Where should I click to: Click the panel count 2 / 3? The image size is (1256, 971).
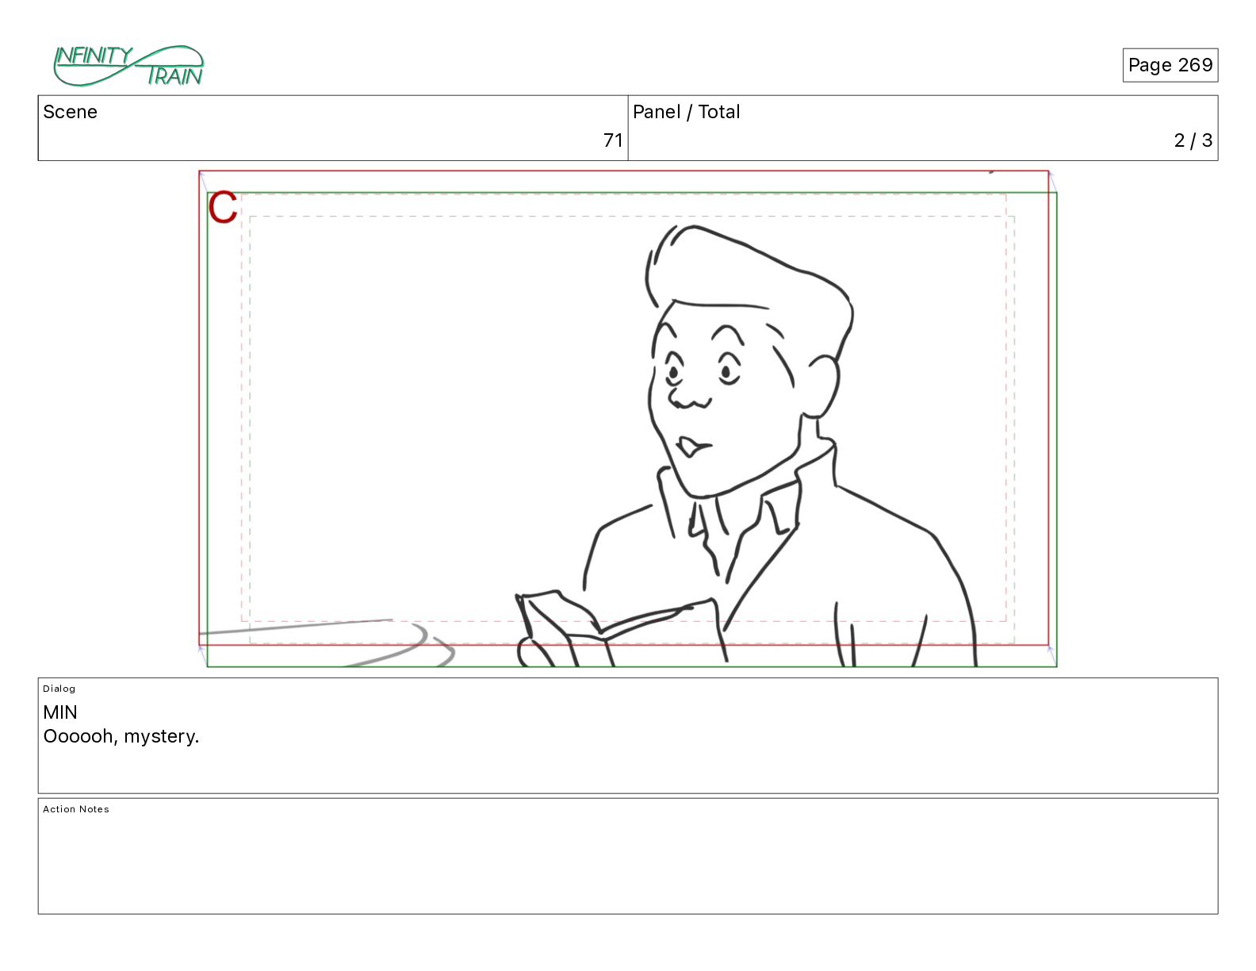coord(1193,140)
